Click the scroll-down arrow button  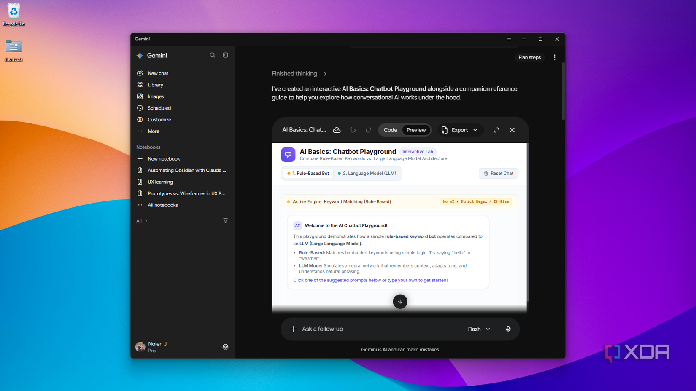click(x=400, y=301)
